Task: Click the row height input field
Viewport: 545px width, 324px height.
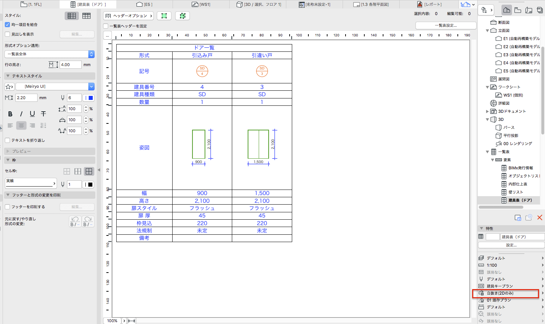Action: coord(71,65)
